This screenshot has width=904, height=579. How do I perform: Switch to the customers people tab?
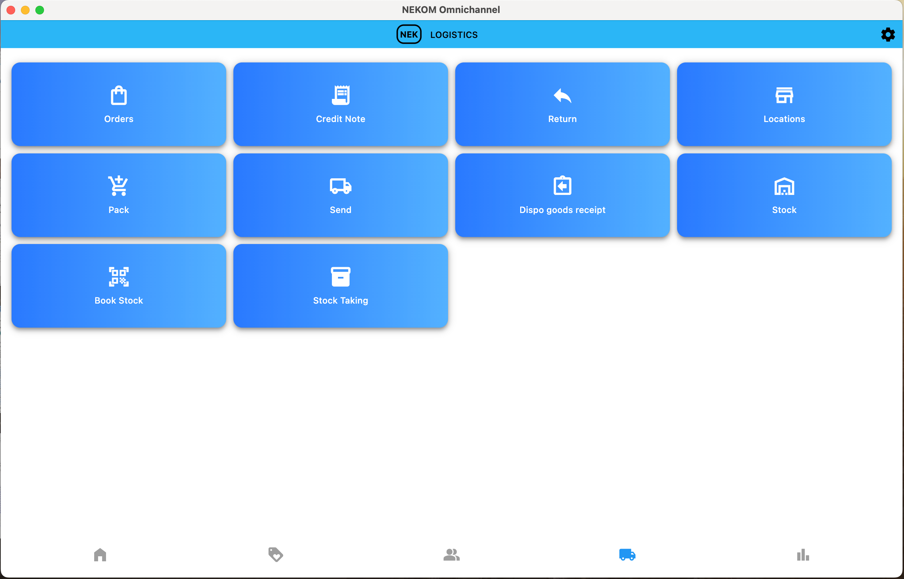[451, 554]
